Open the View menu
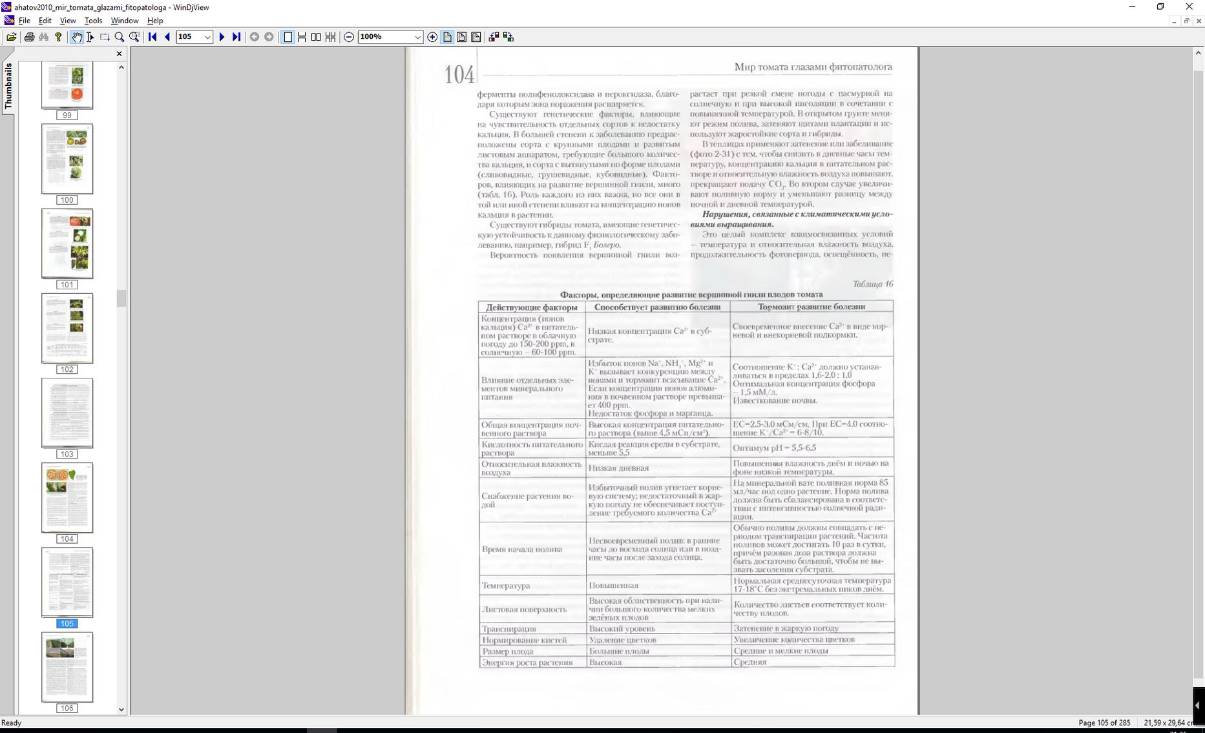 [x=68, y=21]
